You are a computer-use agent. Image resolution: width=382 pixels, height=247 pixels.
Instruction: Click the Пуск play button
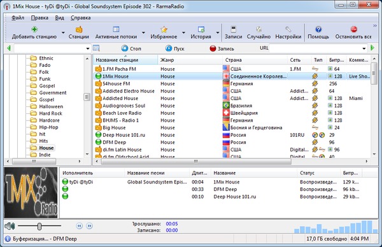pyautogui.click(x=174, y=48)
